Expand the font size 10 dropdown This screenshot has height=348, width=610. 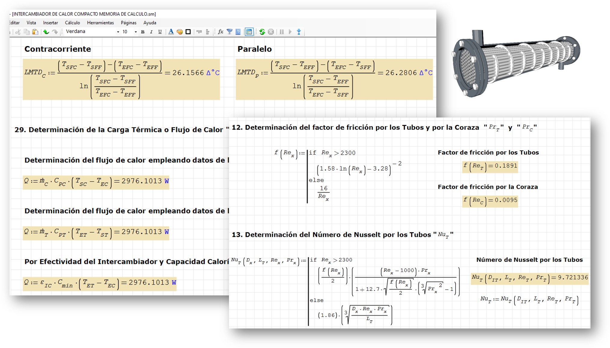pos(136,32)
